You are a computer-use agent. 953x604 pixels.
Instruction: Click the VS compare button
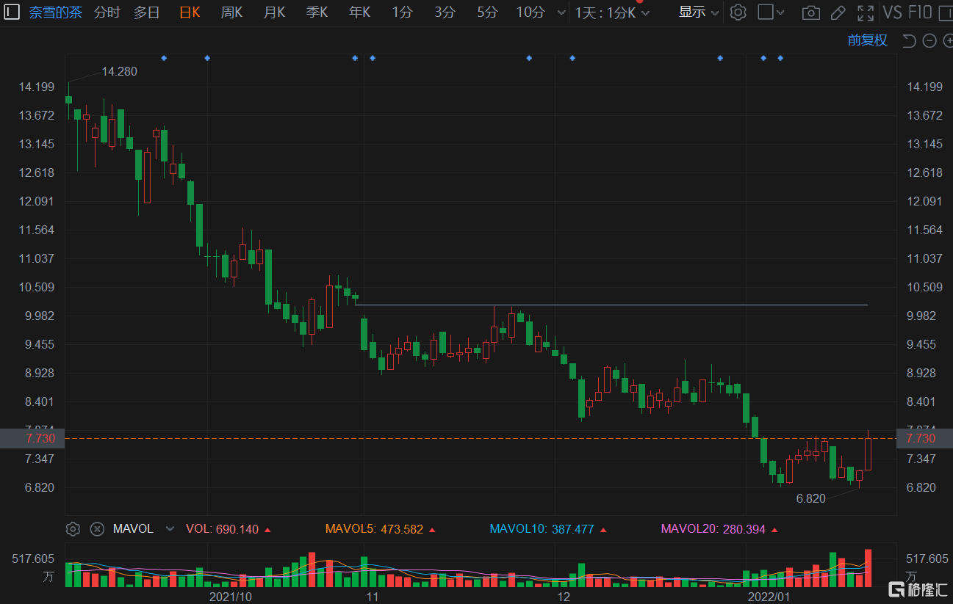coord(892,12)
